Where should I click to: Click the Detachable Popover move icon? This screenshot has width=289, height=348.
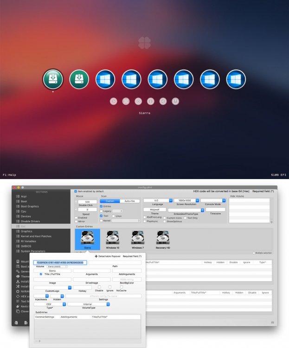click(x=96, y=256)
